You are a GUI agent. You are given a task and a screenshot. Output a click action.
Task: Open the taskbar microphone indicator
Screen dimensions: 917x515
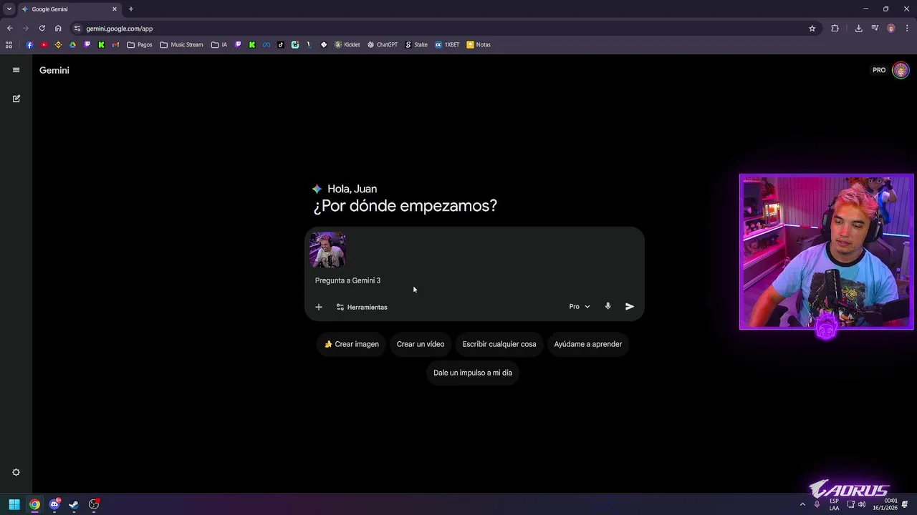(x=817, y=504)
